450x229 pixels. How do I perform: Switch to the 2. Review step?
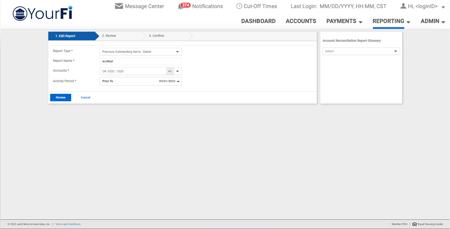tap(109, 36)
